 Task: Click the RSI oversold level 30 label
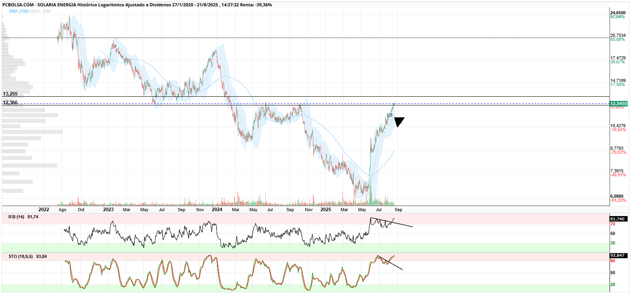click(x=613, y=243)
